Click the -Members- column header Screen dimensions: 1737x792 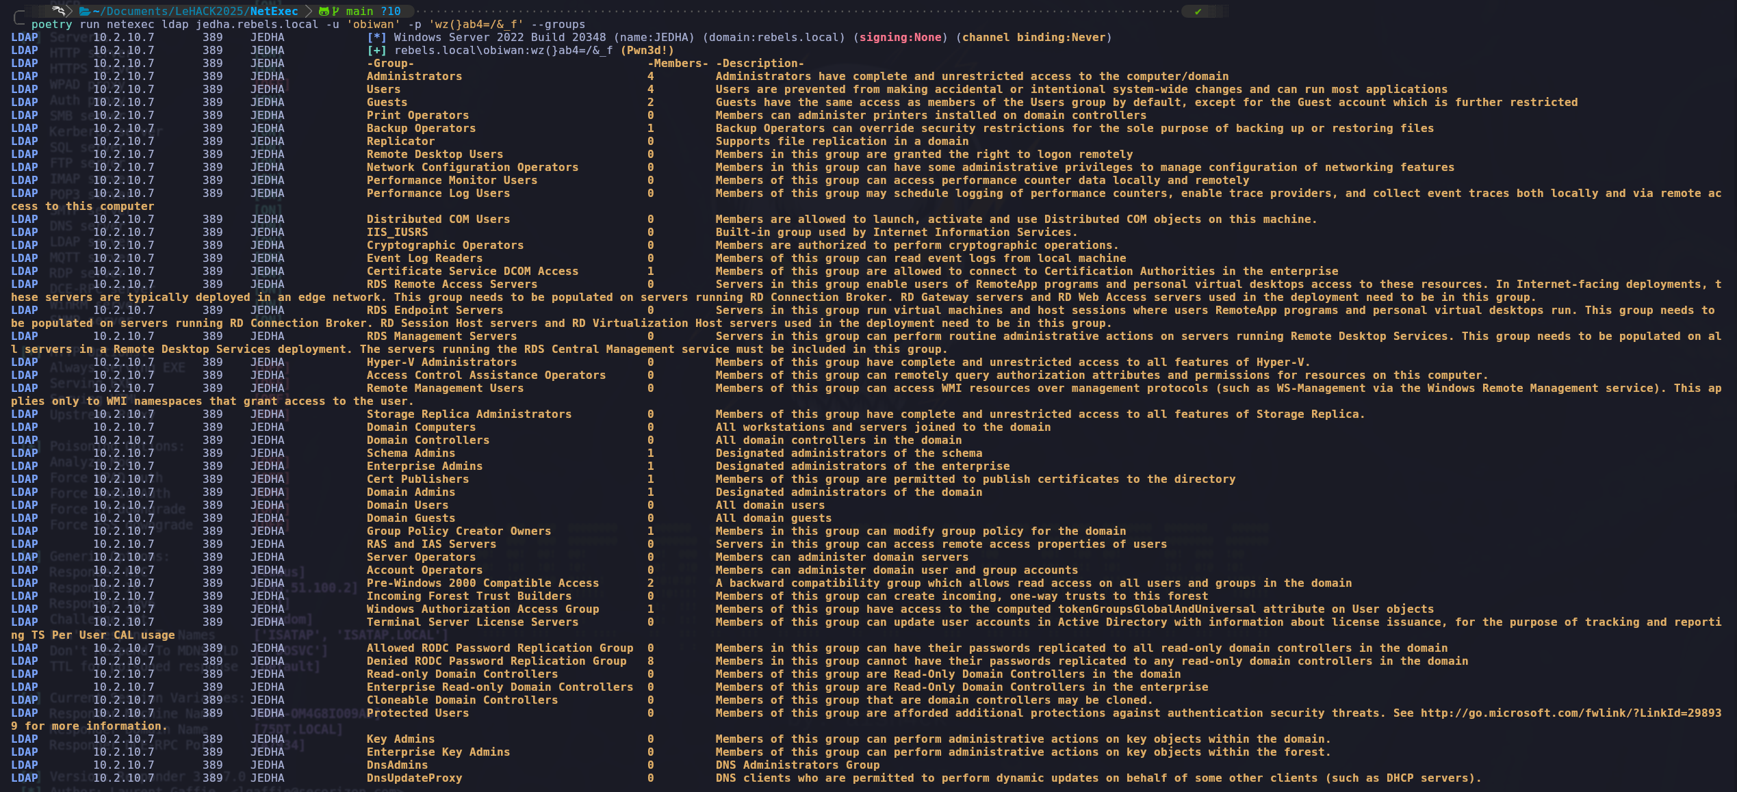tap(678, 64)
